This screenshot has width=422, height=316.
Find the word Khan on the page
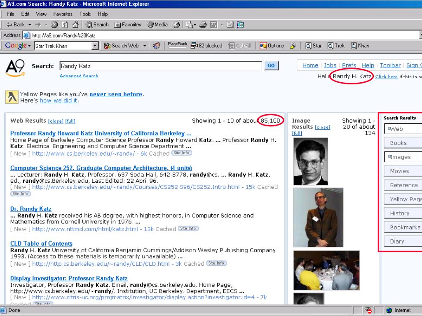pos(360,46)
